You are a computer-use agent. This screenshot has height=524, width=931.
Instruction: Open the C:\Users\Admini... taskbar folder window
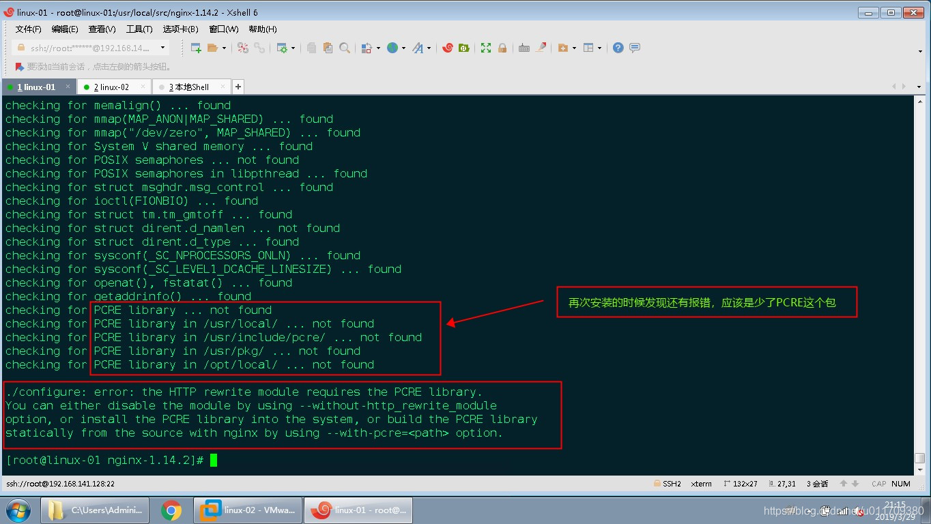point(96,510)
